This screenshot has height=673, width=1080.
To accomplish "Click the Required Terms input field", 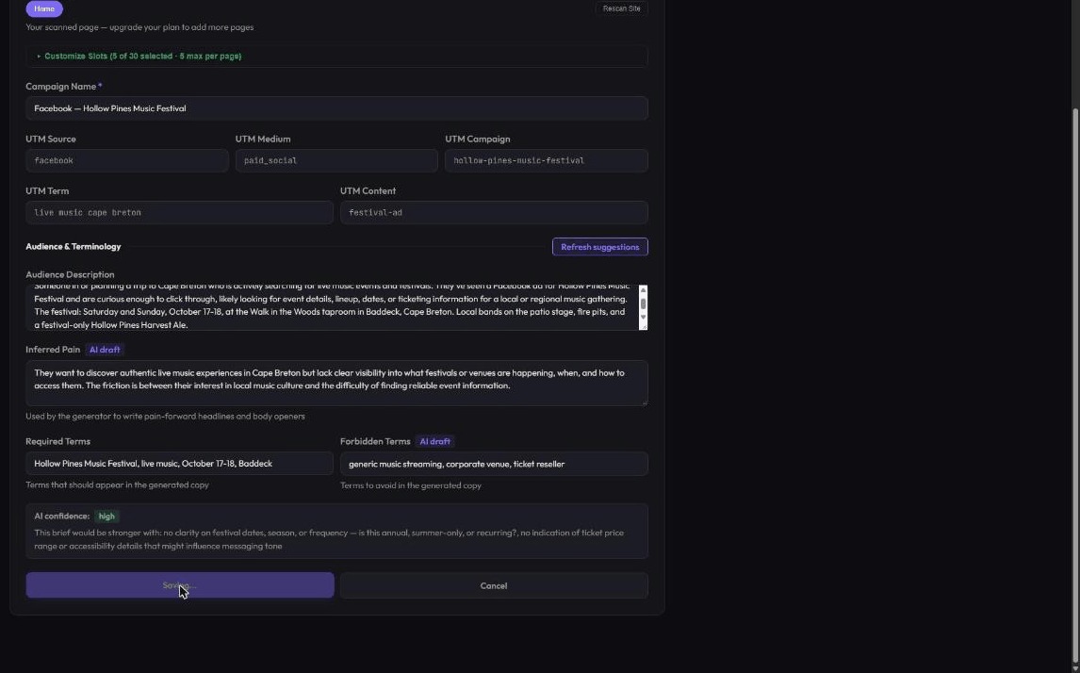I will (179, 464).
